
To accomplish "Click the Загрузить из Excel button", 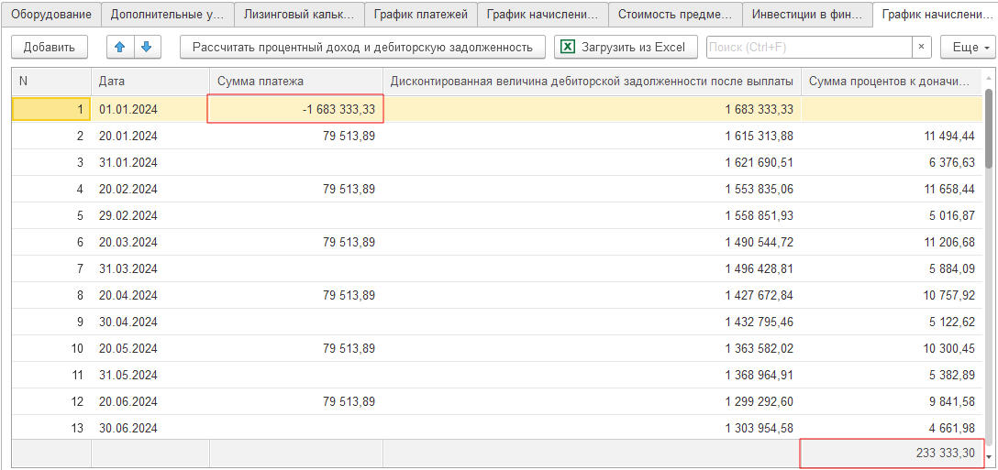I will tap(626, 47).
